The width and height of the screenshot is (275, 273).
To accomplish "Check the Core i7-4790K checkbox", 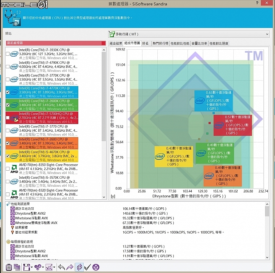I will coord(8,67).
